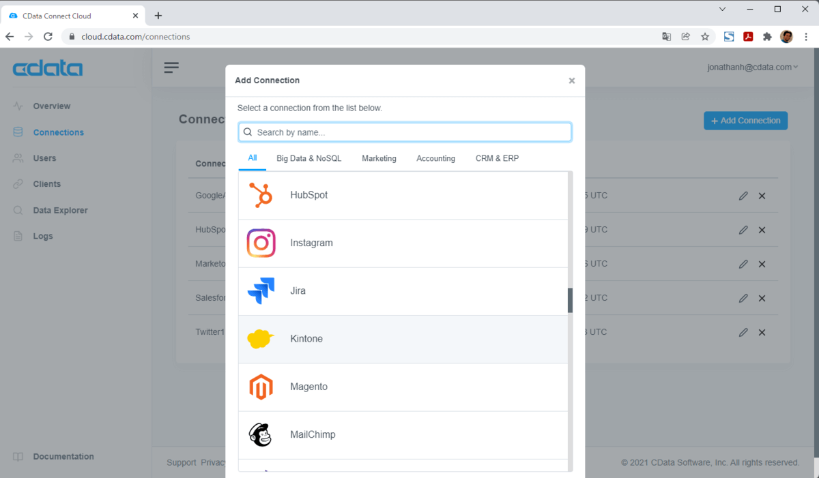Click the Data Explorer magnifier icon
819x478 pixels.
[18, 210]
